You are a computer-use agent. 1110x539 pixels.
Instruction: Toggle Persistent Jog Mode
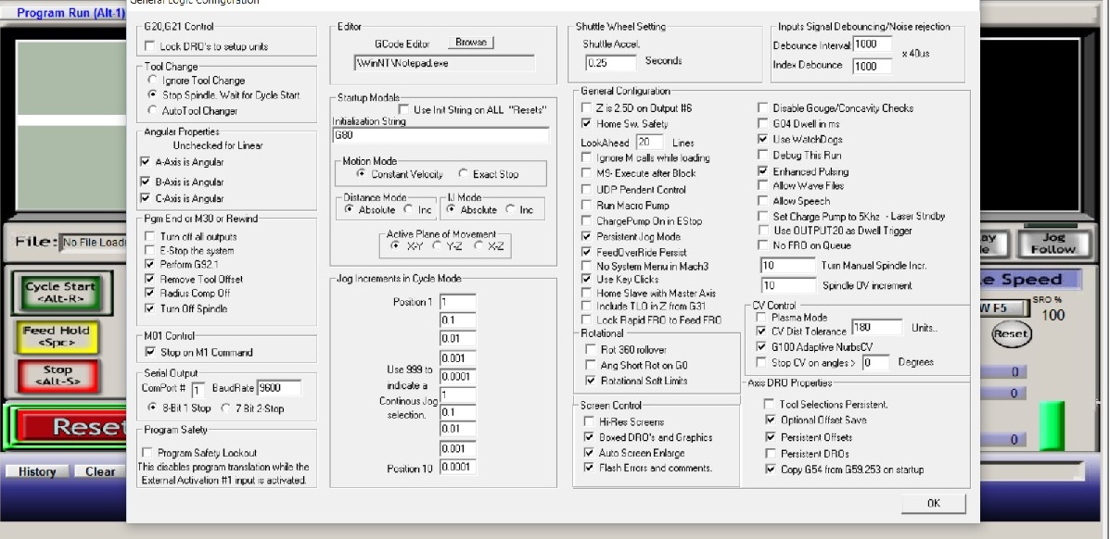pyautogui.click(x=586, y=236)
